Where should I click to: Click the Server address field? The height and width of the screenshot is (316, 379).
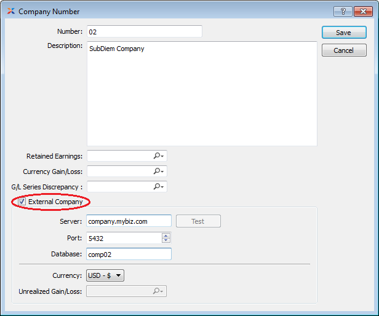[x=129, y=221]
